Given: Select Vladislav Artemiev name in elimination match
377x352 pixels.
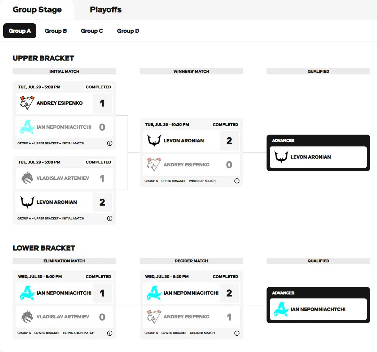Looking at the screenshot, I should (63, 317).
